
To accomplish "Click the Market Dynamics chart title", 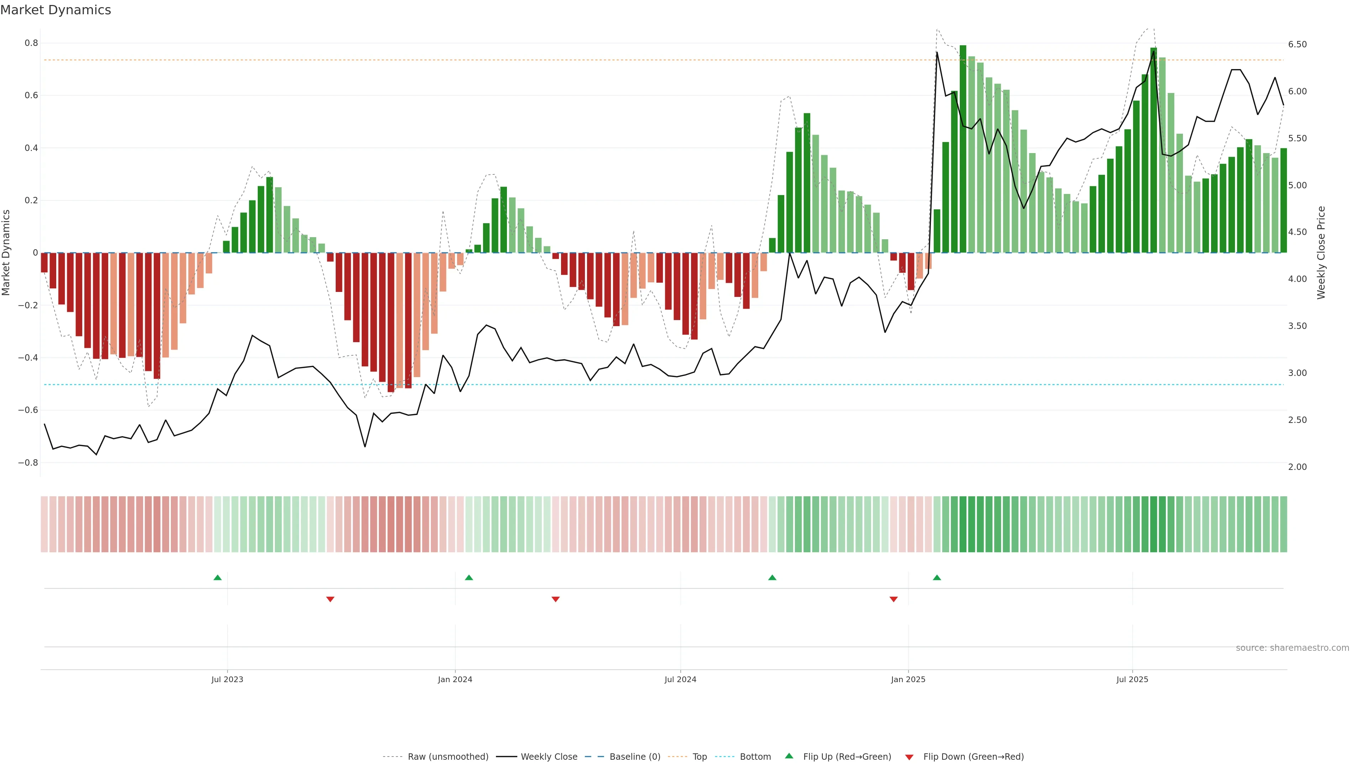I will (x=56, y=10).
